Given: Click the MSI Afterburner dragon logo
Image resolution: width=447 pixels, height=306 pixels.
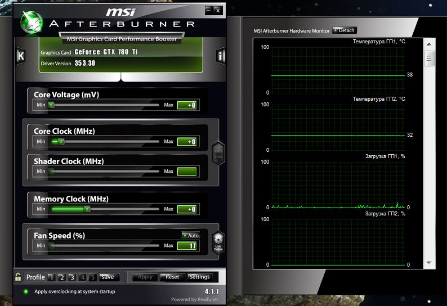Looking at the screenshot, I should [32, 23].
